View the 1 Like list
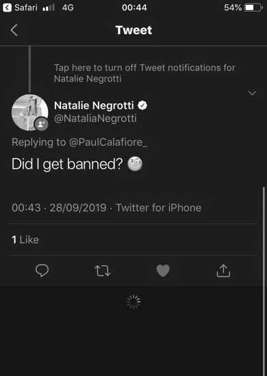Viewport: 267px width, 376px height. pos(25,240)
